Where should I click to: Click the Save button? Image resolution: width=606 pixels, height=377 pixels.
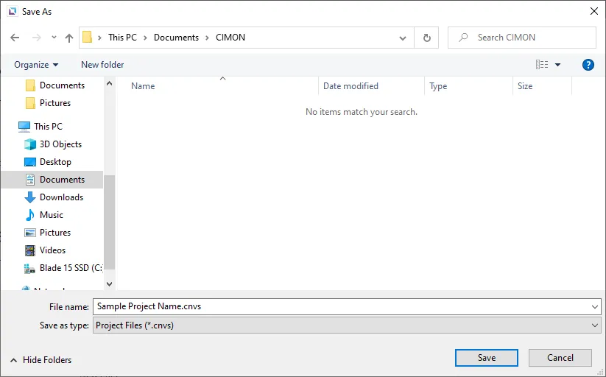486,358
